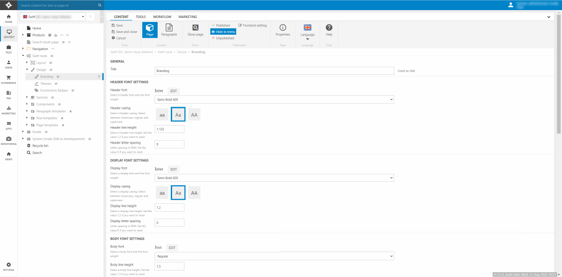Image resolution: width=562 pixels, height=277 pixels.
Task: Toggle Hide in menu option
Action: [223, 32]
